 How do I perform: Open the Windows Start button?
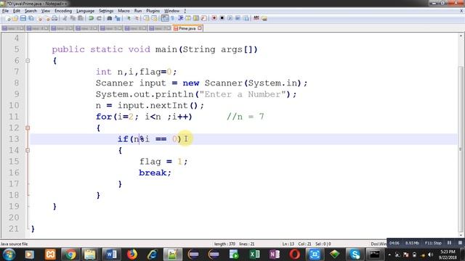pyautogui.click(x=9, y=254)
